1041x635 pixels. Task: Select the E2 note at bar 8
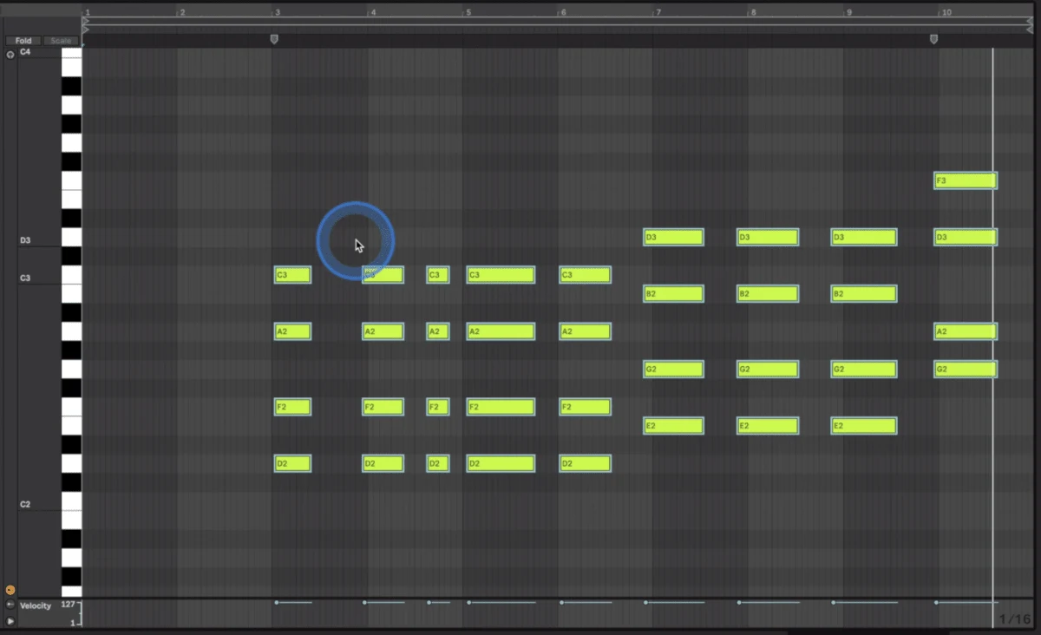point(768,426)
